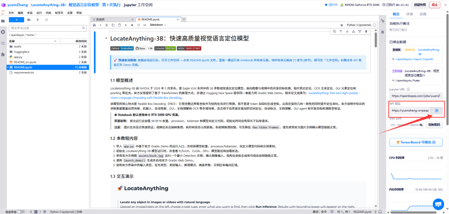Click the upload files icon
The height and width of the screenshot is (214, 449).
coord(37,20)
